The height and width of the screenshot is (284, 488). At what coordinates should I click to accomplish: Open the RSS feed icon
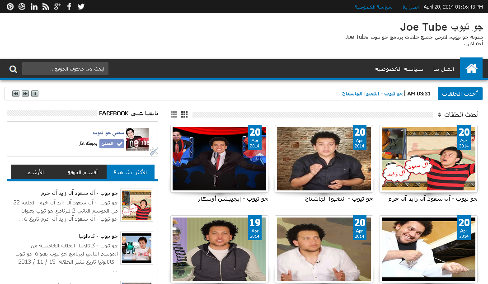(x=46, y=6)
